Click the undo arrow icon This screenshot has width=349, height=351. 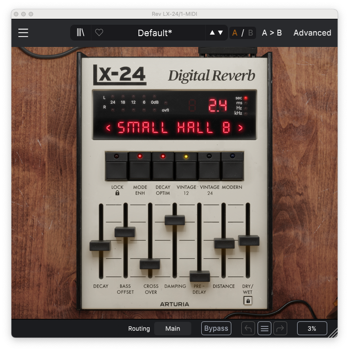tap(248, 328)
